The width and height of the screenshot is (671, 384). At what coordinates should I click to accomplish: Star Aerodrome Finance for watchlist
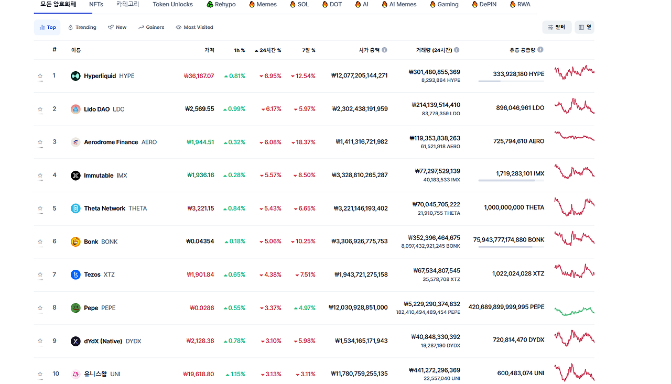click(x=40, y=142)
